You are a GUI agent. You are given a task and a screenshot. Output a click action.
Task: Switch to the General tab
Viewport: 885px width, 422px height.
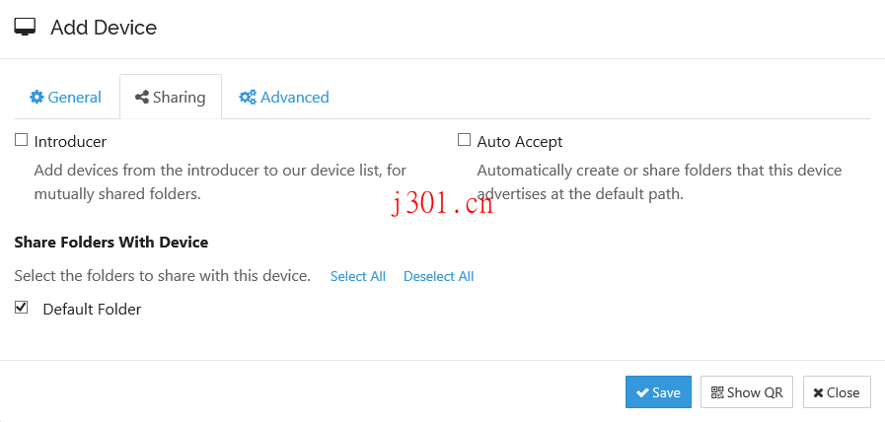tap(65, 98)
